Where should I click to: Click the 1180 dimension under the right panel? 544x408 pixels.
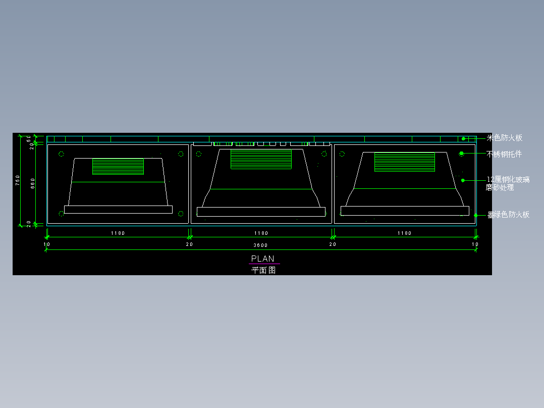pyautogui.click(x=405, y=233)
